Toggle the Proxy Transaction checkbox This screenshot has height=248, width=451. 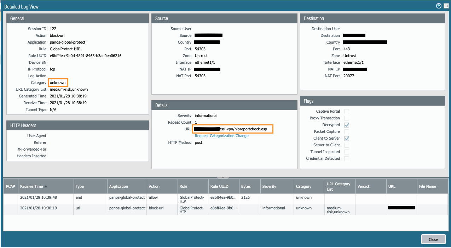pyautogui.click(x=346, y=118)
